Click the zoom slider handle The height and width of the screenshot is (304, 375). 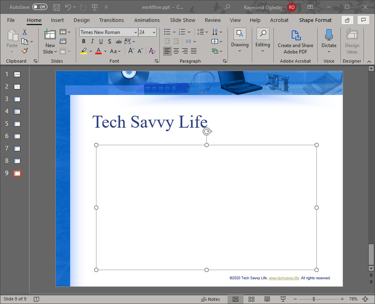coord(314,299)
